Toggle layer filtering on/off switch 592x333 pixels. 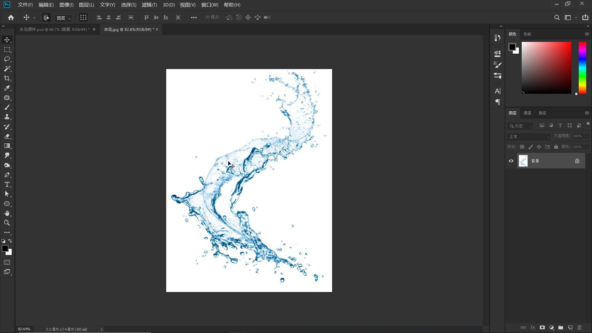(588, 125)
